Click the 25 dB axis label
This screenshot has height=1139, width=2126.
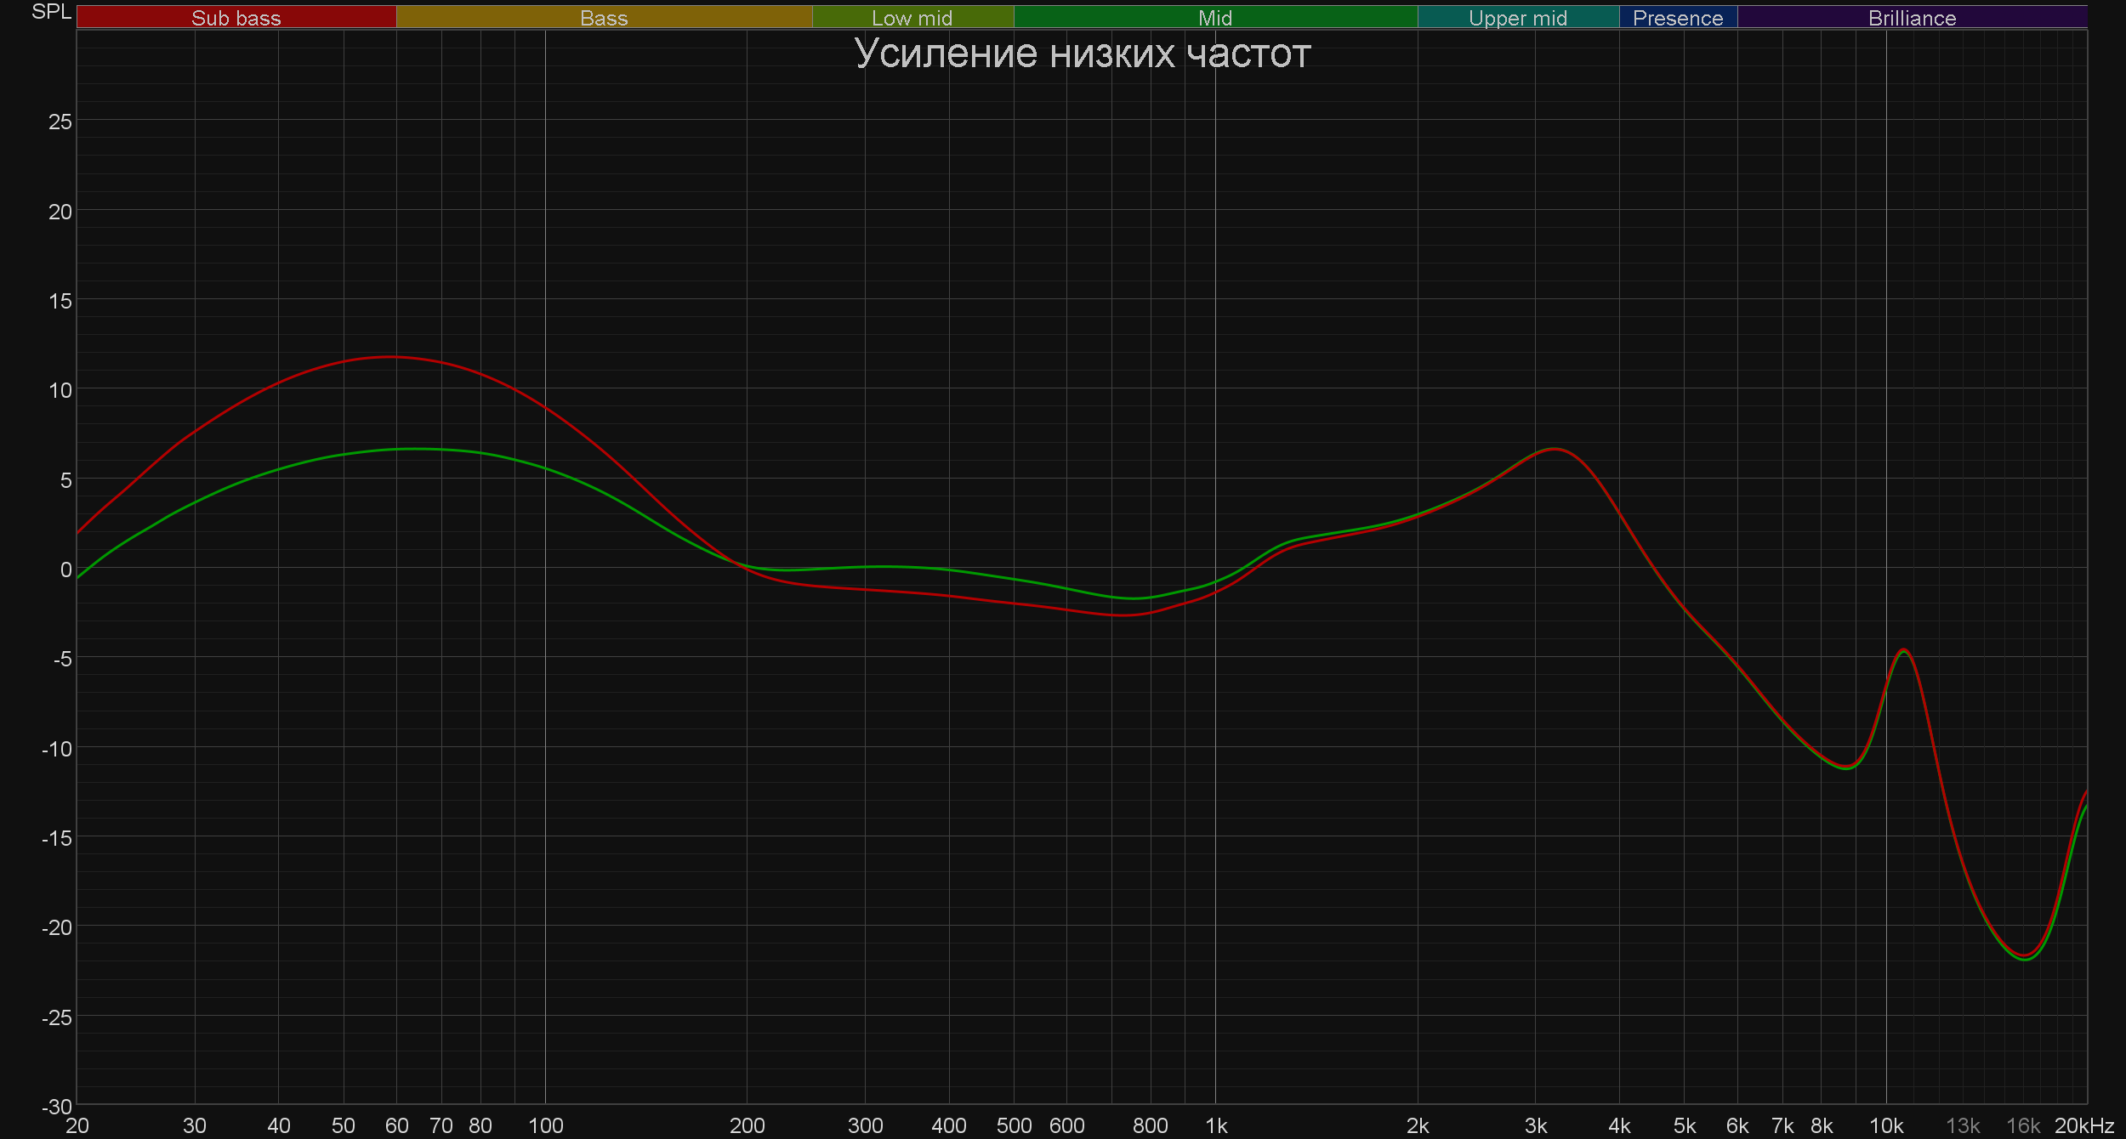60,122
